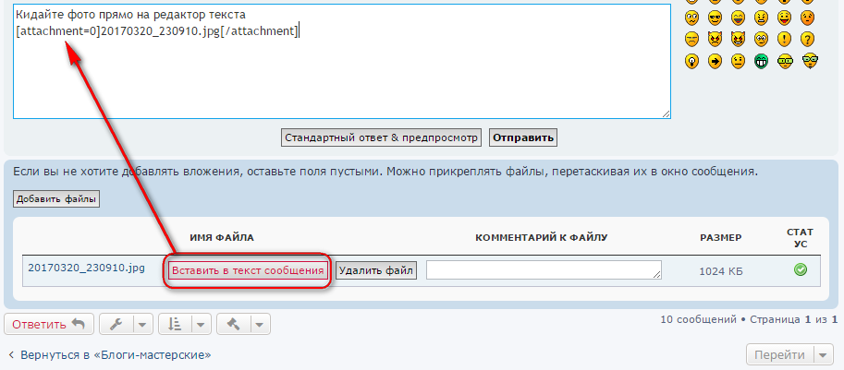
Task: Insert the exclamation mark smiley
Action: point(784,39)
